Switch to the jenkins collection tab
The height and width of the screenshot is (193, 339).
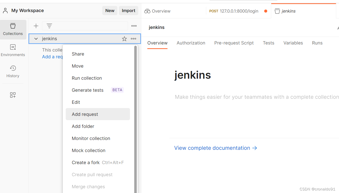point(303,11)
